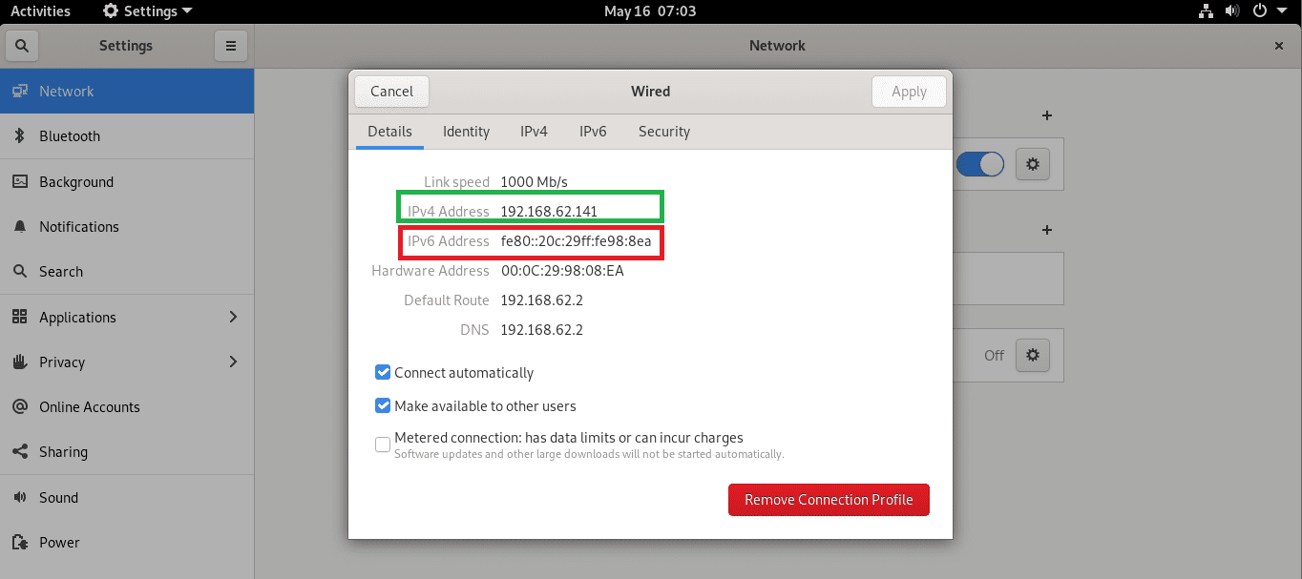This screenshot has height=579, width=1302.
Task: Open the gear options for the Wired connection
Action: point(1032,163)
